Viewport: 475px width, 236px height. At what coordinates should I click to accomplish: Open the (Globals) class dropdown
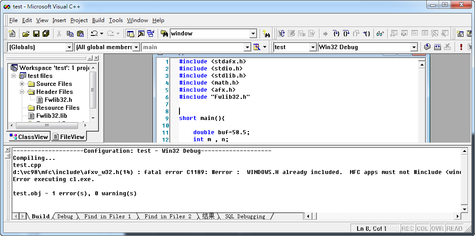coord(69,47)
